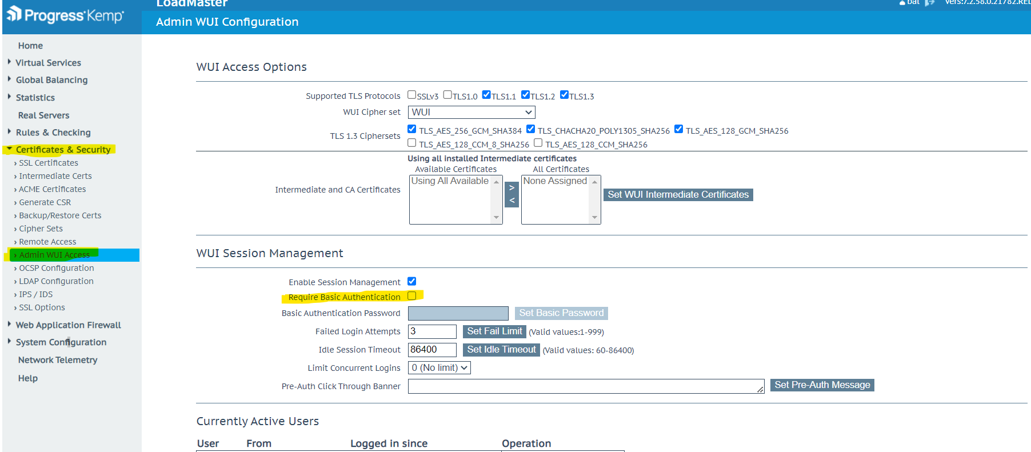Click the > arrow to assign certificates
This screenshot has height=452, width=1031.
click(512, 187)
